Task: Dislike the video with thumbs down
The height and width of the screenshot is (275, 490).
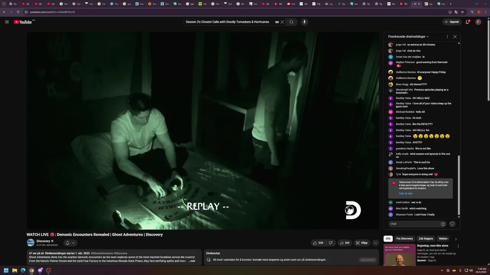Action: click(x=330, y=243)
